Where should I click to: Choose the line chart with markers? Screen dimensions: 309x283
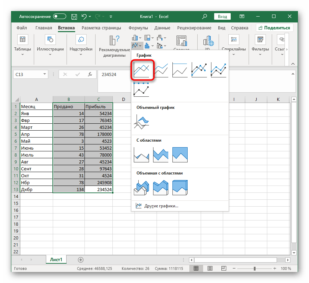click(199, 70)
